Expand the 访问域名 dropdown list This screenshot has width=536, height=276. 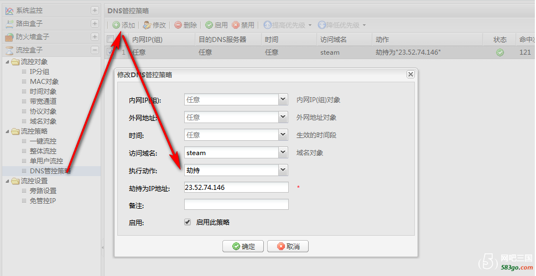coord(283,152)
